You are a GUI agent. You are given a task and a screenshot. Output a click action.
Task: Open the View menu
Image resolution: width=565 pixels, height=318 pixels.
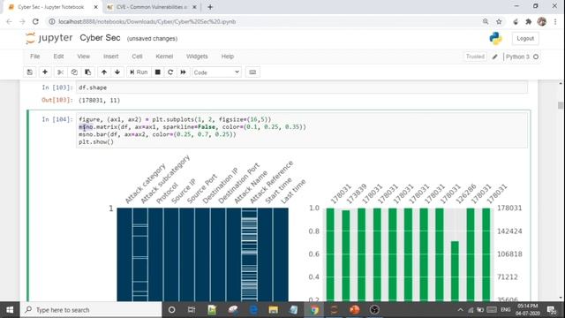83,57
